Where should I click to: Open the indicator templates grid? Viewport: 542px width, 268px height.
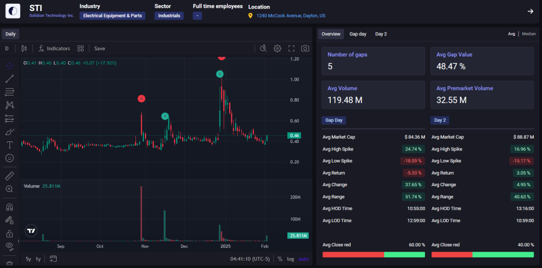[80, 49]
